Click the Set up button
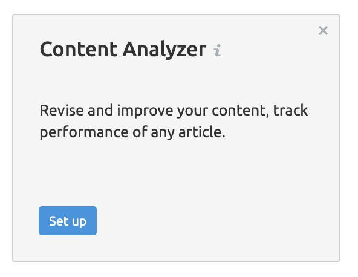This screenshot has width=358, height=277. coord(68,221)
